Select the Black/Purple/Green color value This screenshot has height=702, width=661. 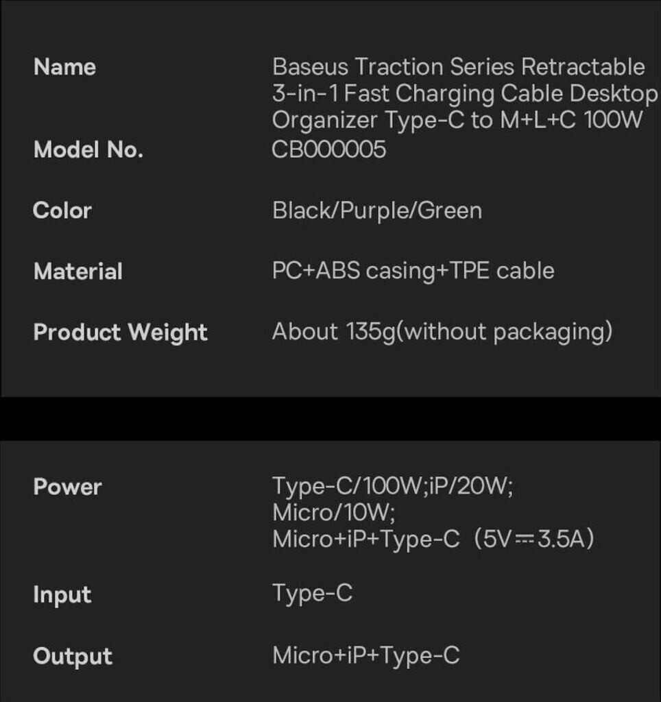377,210
